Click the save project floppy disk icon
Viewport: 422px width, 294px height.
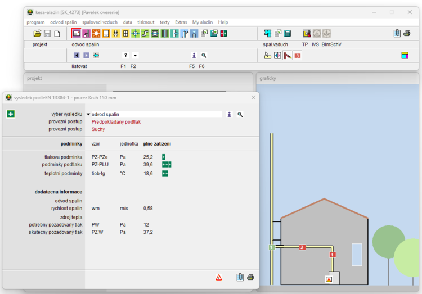47,34
